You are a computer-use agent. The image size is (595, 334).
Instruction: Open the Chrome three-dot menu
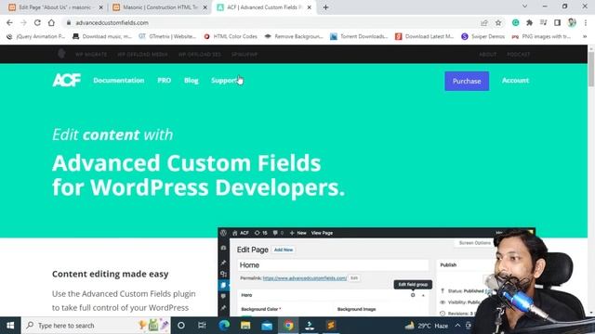pos(586,22)
